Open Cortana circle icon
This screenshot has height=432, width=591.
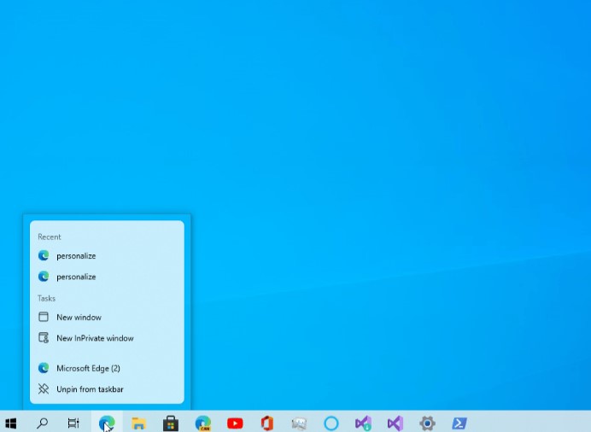(x=331, y=423)
